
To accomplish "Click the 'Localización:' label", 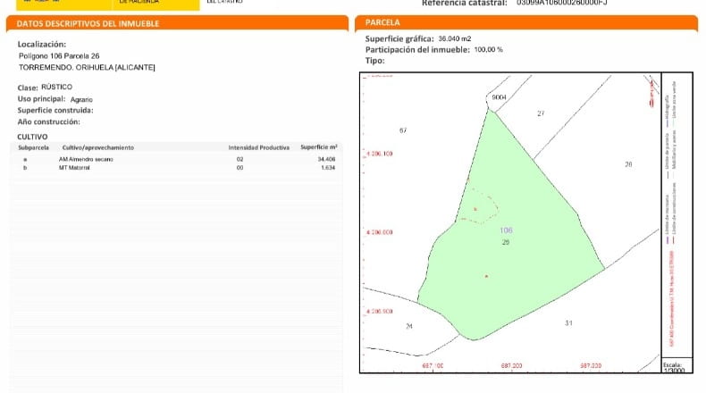I will (42, 44).
